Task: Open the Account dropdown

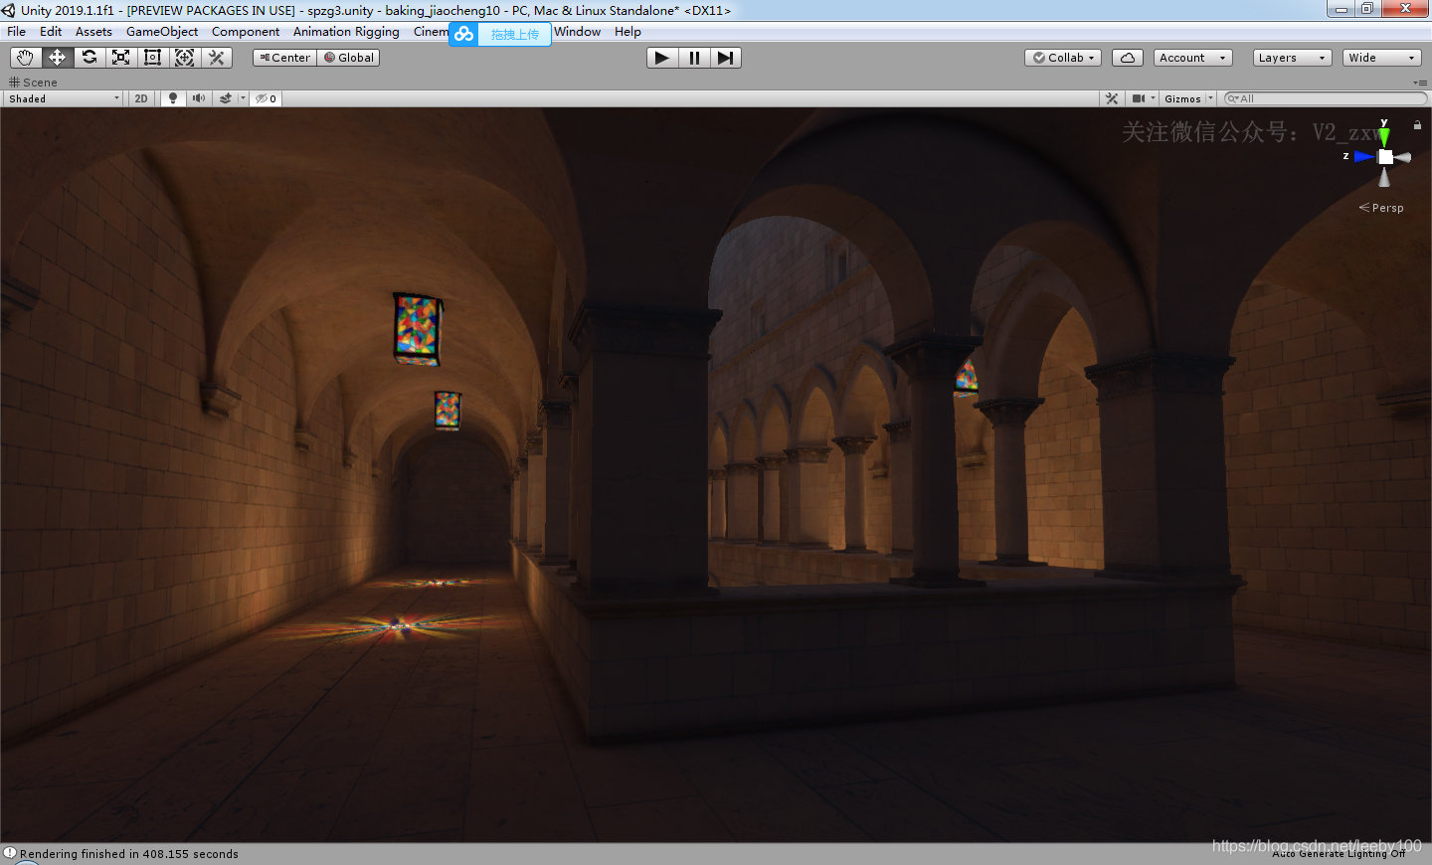Action: (1193, 58)
